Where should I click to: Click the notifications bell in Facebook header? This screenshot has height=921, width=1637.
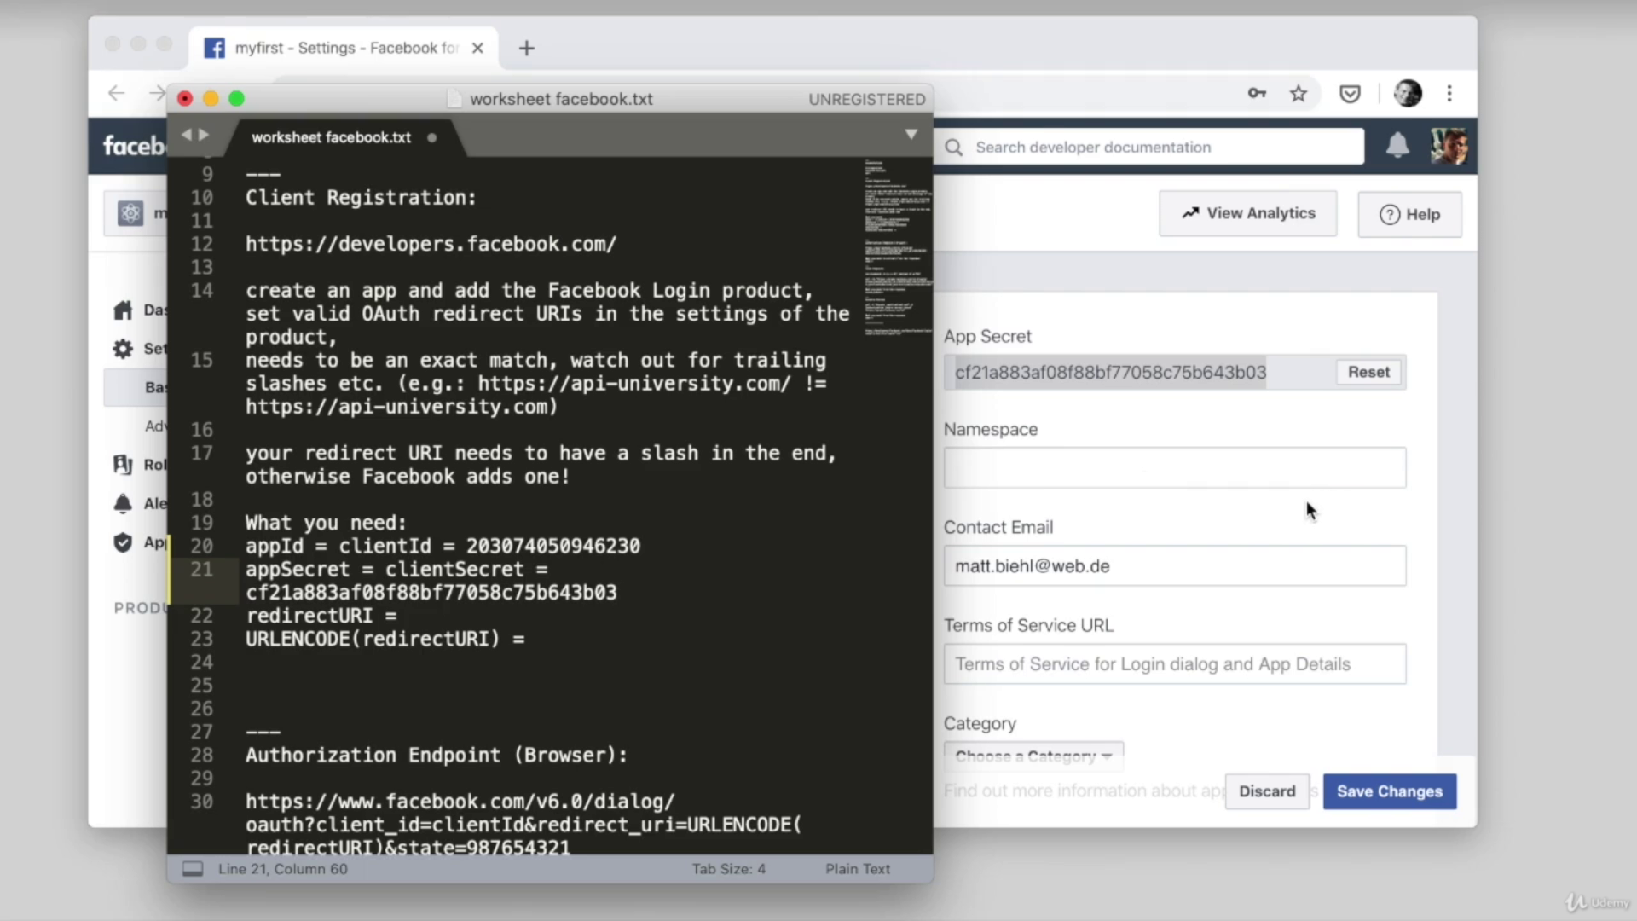(1397, 146)
